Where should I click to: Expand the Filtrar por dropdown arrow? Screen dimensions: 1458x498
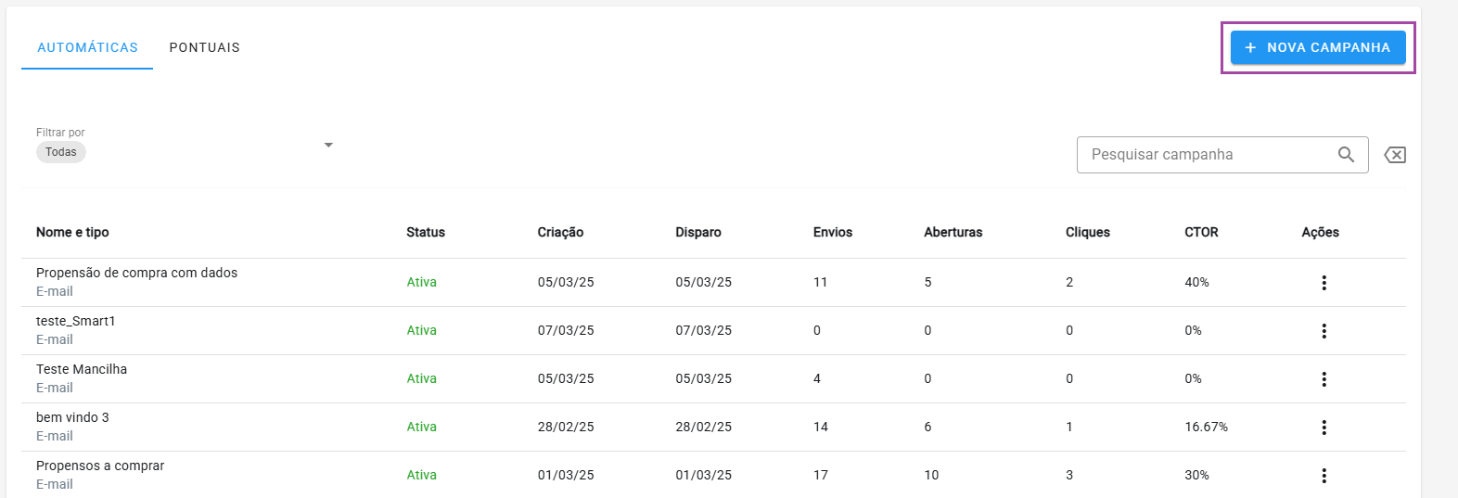tap(328, 146)
